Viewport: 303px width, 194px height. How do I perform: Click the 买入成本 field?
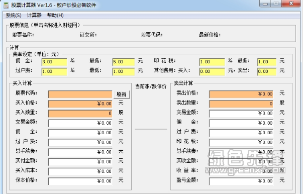coord(80,171)
